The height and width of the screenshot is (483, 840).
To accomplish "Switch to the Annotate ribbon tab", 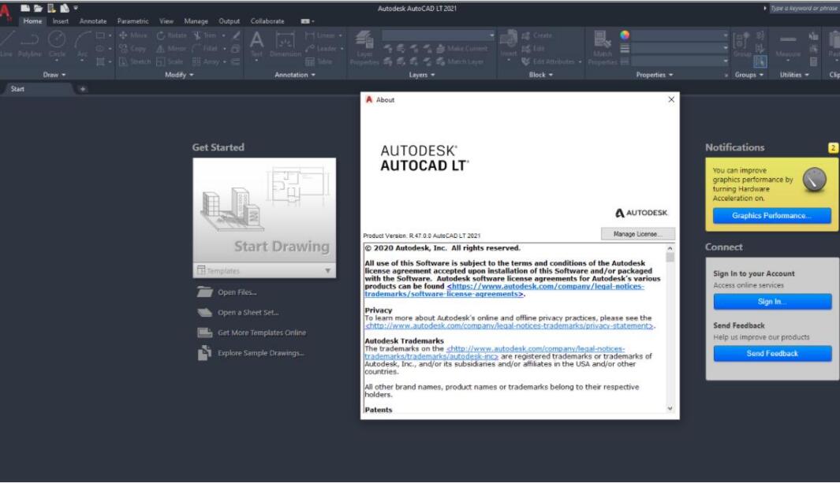I will click(93, 20).
